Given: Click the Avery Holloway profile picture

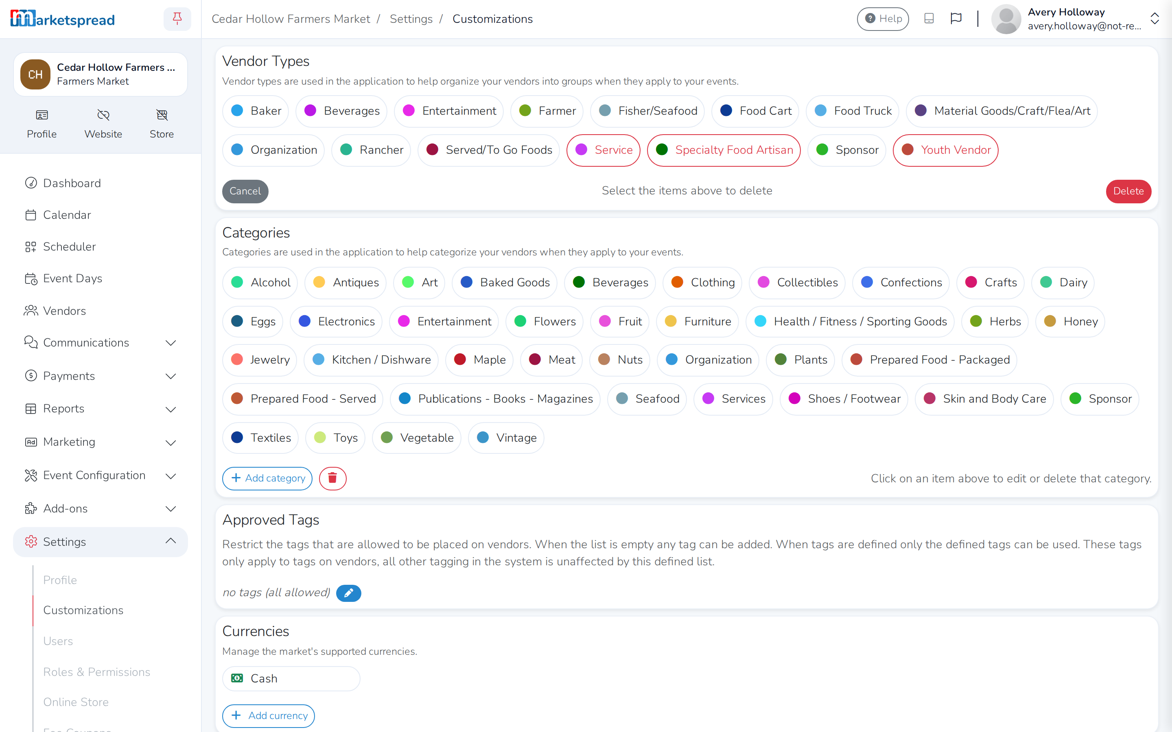Looking at the screenshot, I should click(x=1006, y=19).
